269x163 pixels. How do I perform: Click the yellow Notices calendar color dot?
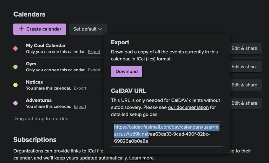coord(15,85)
